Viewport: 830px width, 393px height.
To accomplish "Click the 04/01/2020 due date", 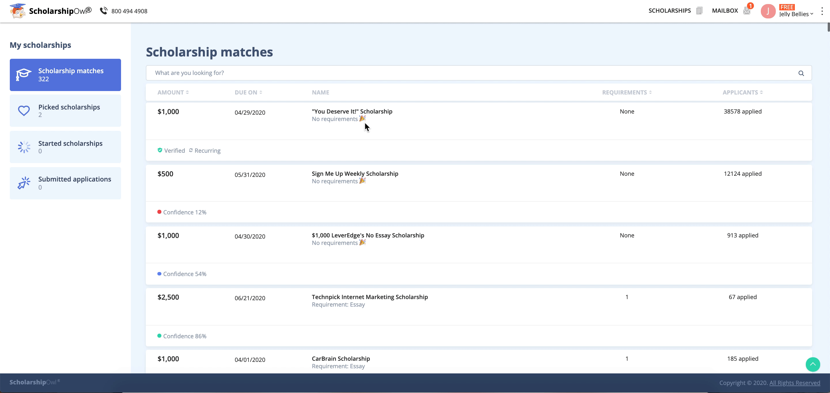I will pos(250,360).
